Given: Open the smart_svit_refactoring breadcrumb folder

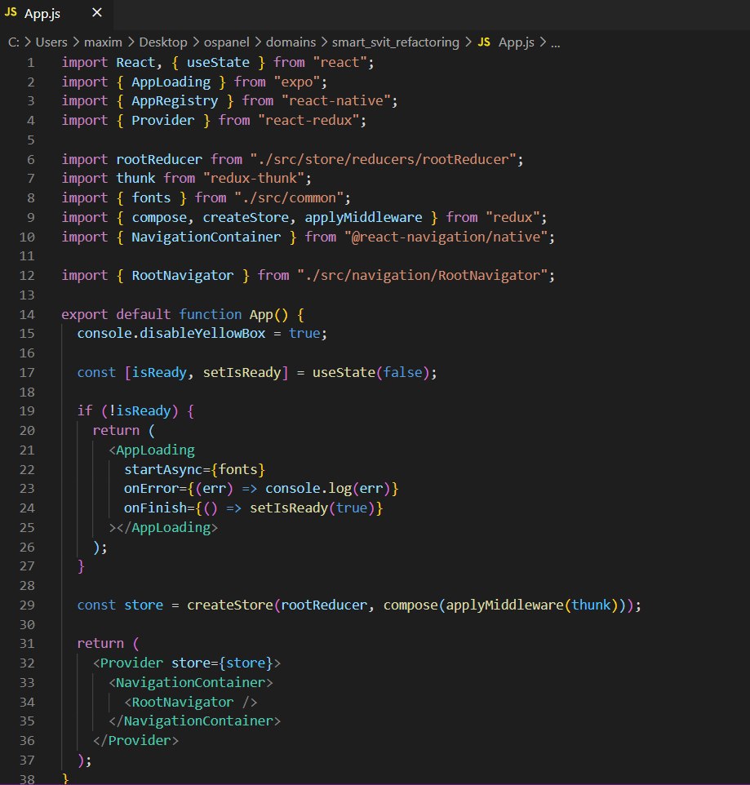Looking at the screenshot, I should 396,42.
